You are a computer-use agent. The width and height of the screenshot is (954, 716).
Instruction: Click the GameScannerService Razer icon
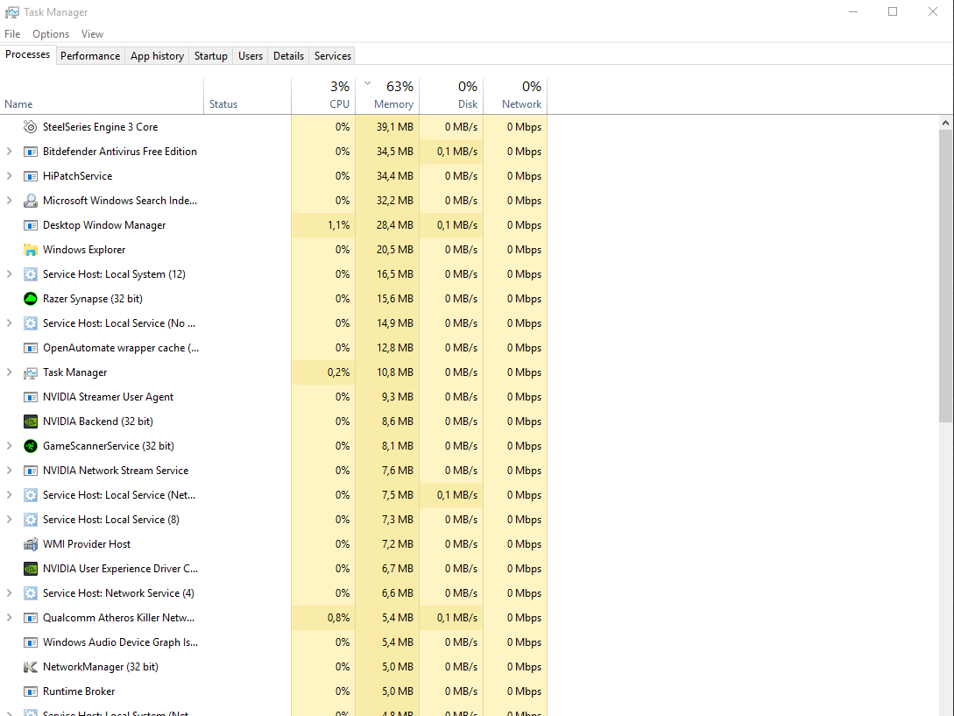(x=31, y=446)
